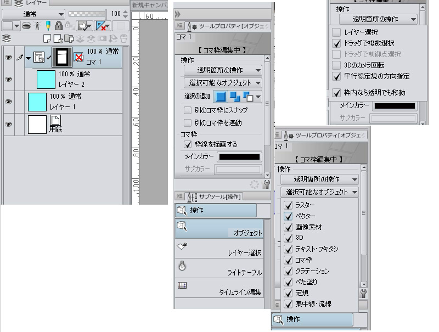
Task: Click apply mask to layer icon
Action: [x=113, y=38]
